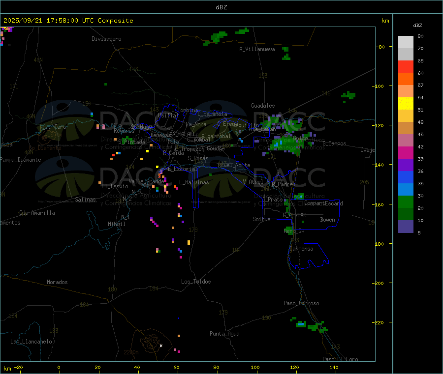Click the Divisadero map label
This screenshot has height=374, width=443.
pos(106,39)
